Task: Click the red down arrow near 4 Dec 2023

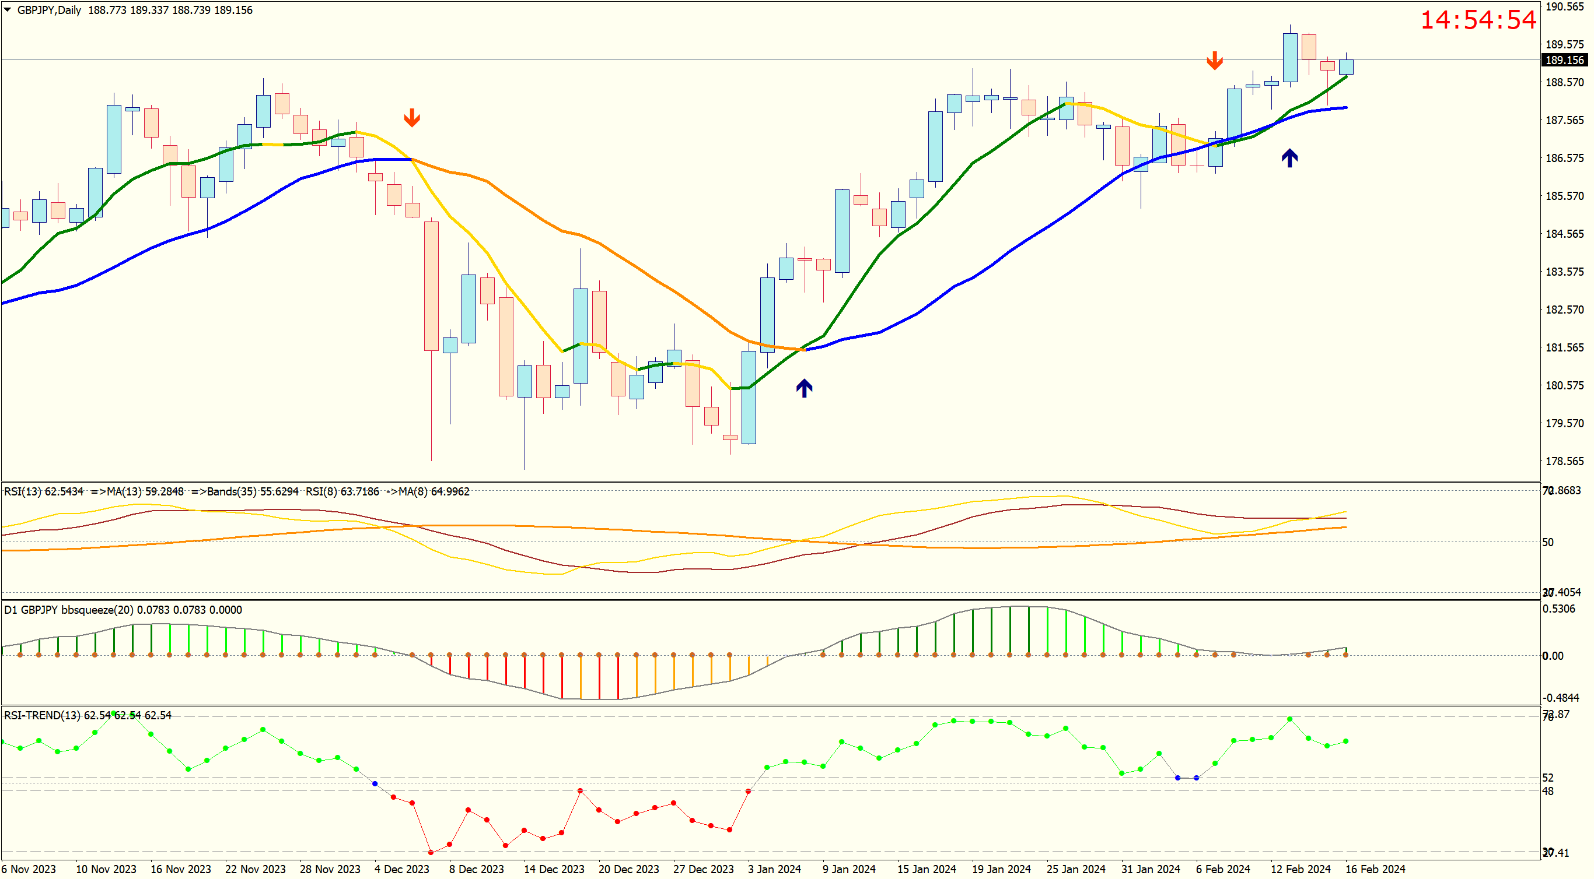Action: (x=412, y=117)
